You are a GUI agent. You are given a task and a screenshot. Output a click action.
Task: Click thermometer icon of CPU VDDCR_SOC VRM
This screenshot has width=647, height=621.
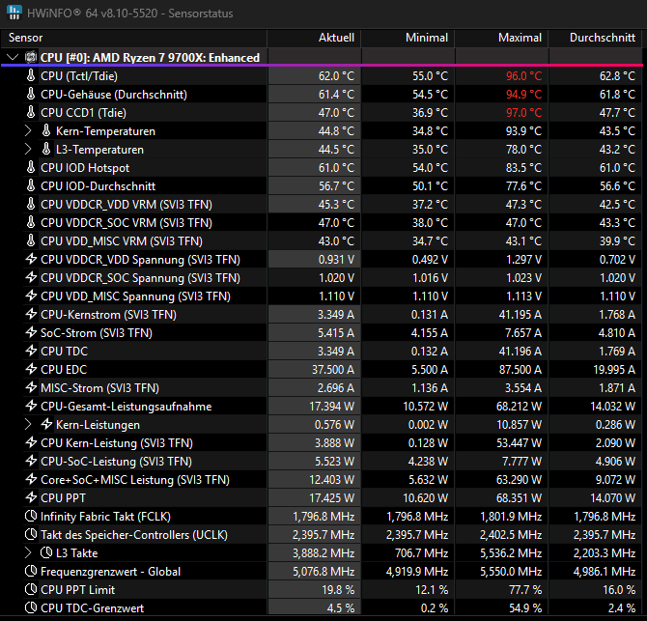[31, 222]
